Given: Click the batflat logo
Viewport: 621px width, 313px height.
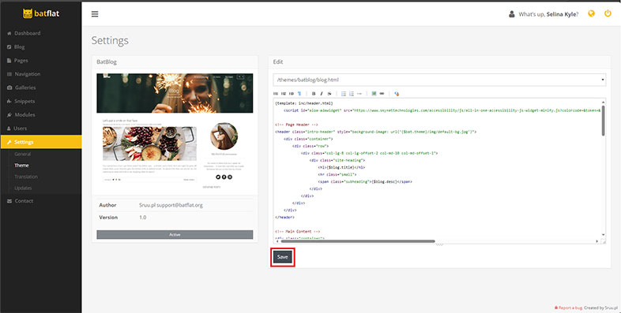Looking at the screenshot, I should pos(41,13).
